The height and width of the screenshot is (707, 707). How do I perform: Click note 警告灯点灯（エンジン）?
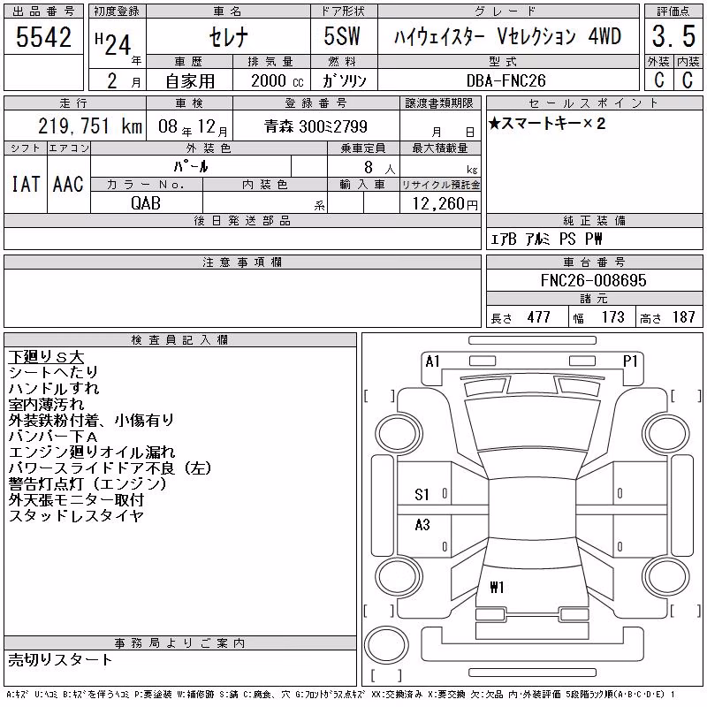tap(87, 483)
